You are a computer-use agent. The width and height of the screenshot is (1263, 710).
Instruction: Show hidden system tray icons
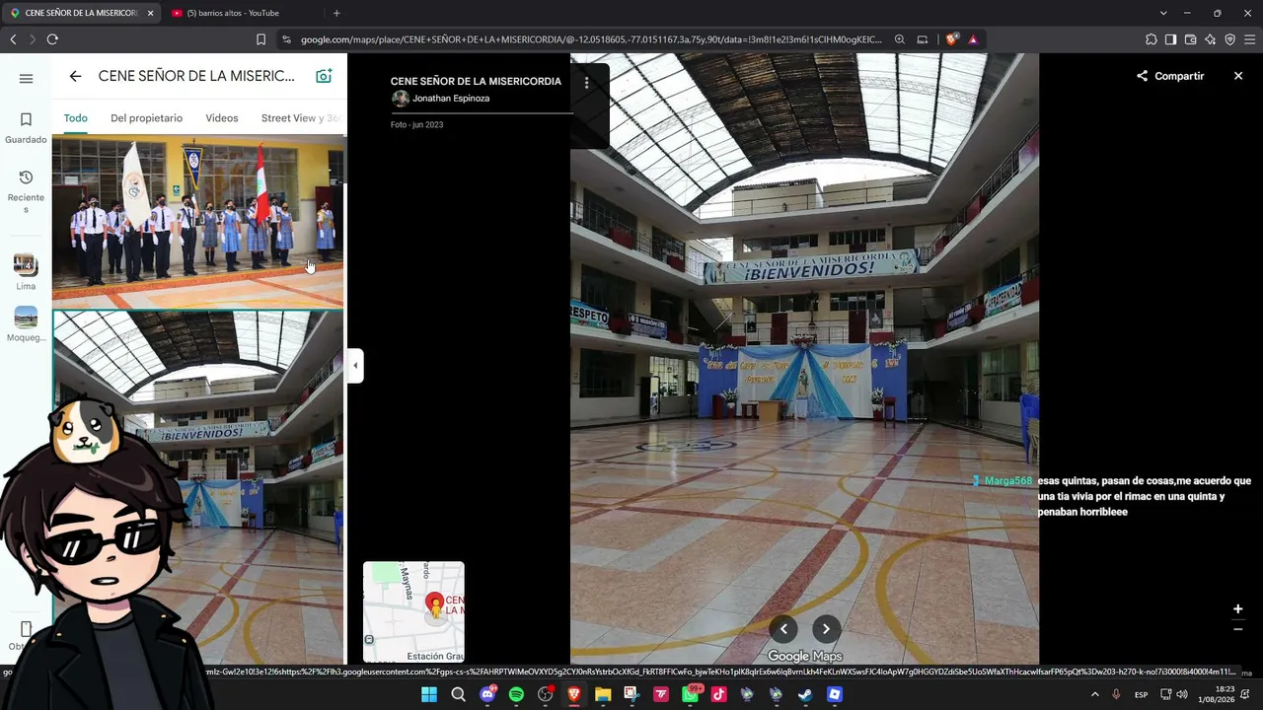click(x=1094, y=694)
